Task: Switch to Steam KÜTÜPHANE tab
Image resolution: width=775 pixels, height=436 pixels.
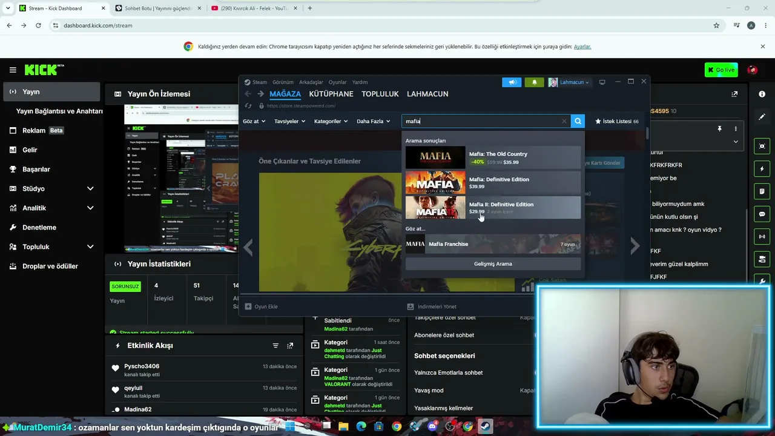Action: [331, 94]
